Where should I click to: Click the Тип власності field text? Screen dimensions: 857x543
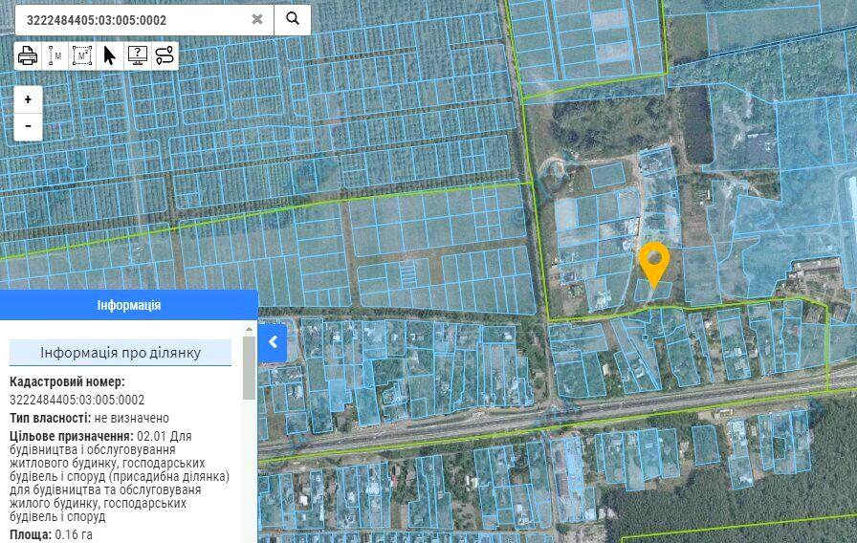tap(89, 418)
